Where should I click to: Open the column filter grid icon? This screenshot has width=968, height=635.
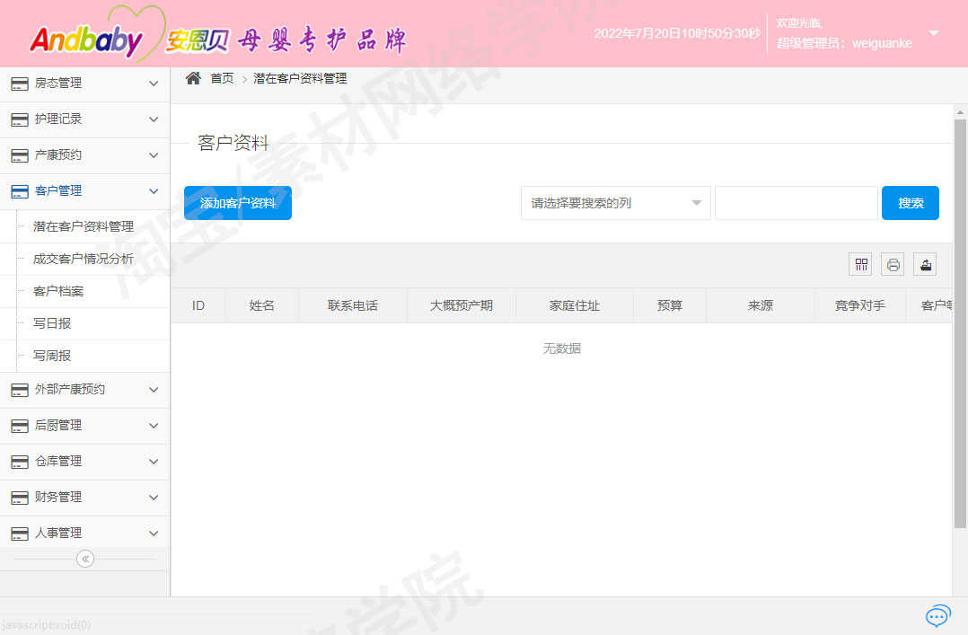click(861, 264)
